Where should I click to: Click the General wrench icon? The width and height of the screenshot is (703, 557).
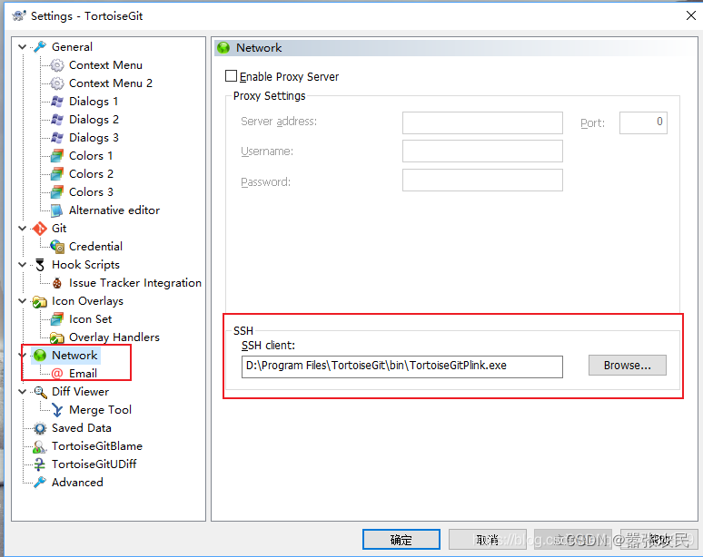coord(40,46)
